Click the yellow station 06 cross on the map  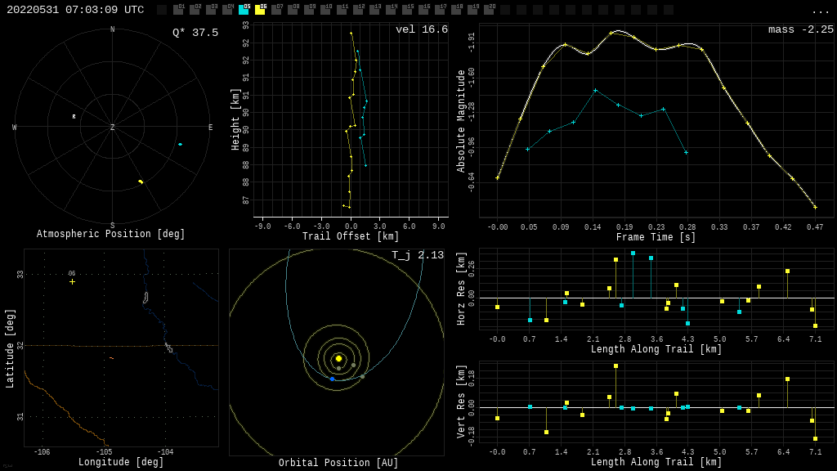click(x=72, y=281)
